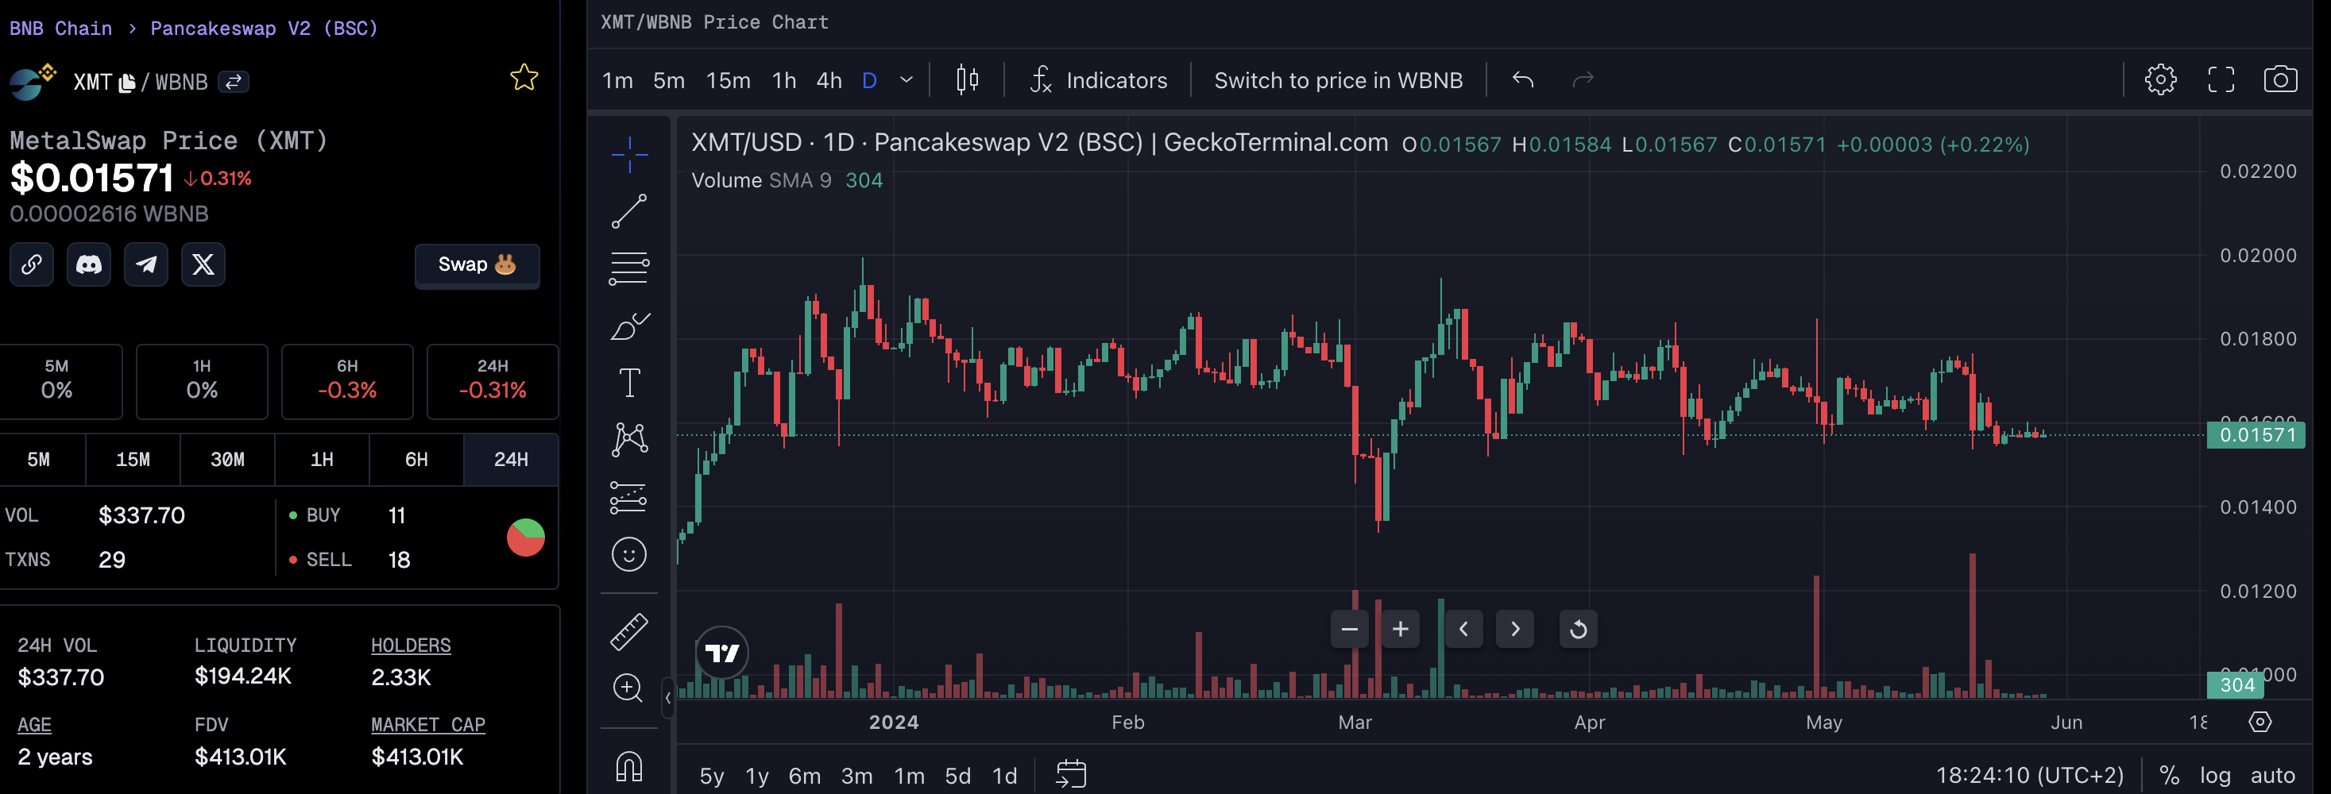2331x794 pixels.
Task: Set chart range to 3m
Action: point(856,776)
